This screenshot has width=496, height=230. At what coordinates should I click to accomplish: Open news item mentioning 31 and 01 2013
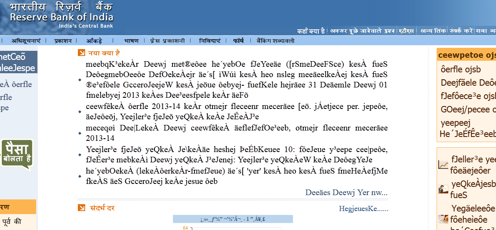[x=237, y=80]
